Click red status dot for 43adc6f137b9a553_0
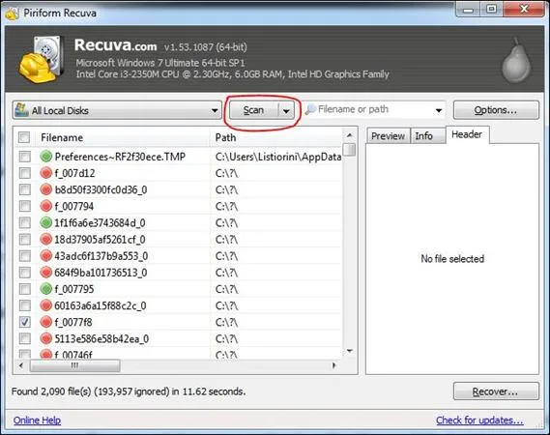 tap(46, 256)
